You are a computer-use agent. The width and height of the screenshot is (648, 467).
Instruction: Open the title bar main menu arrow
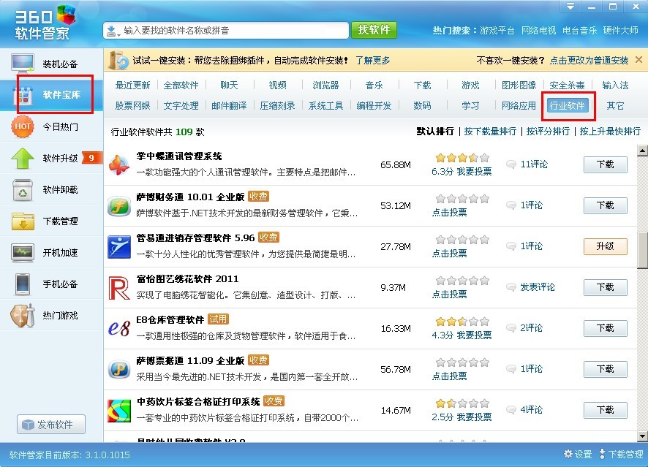pyautogui.click(x=570, y=7)
